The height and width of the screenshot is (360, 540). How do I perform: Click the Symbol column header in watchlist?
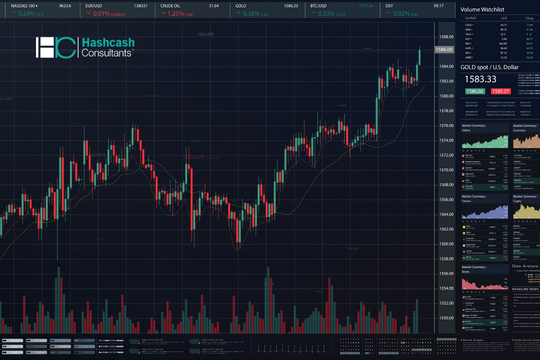(471, 18)
